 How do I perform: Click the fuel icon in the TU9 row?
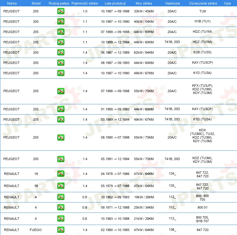click(61, 11)
